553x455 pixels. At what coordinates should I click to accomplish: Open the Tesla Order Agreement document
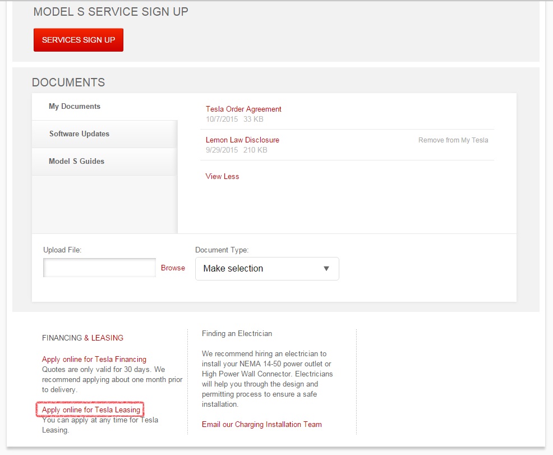(x=243, y=109)
